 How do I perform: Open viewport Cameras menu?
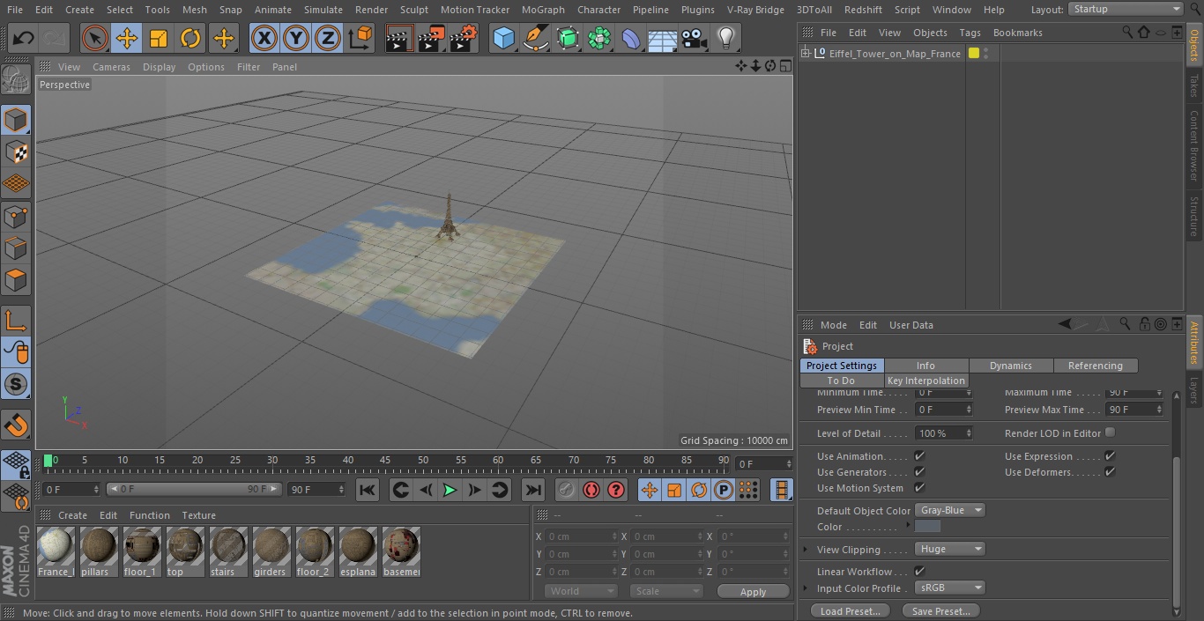(111, 67)
